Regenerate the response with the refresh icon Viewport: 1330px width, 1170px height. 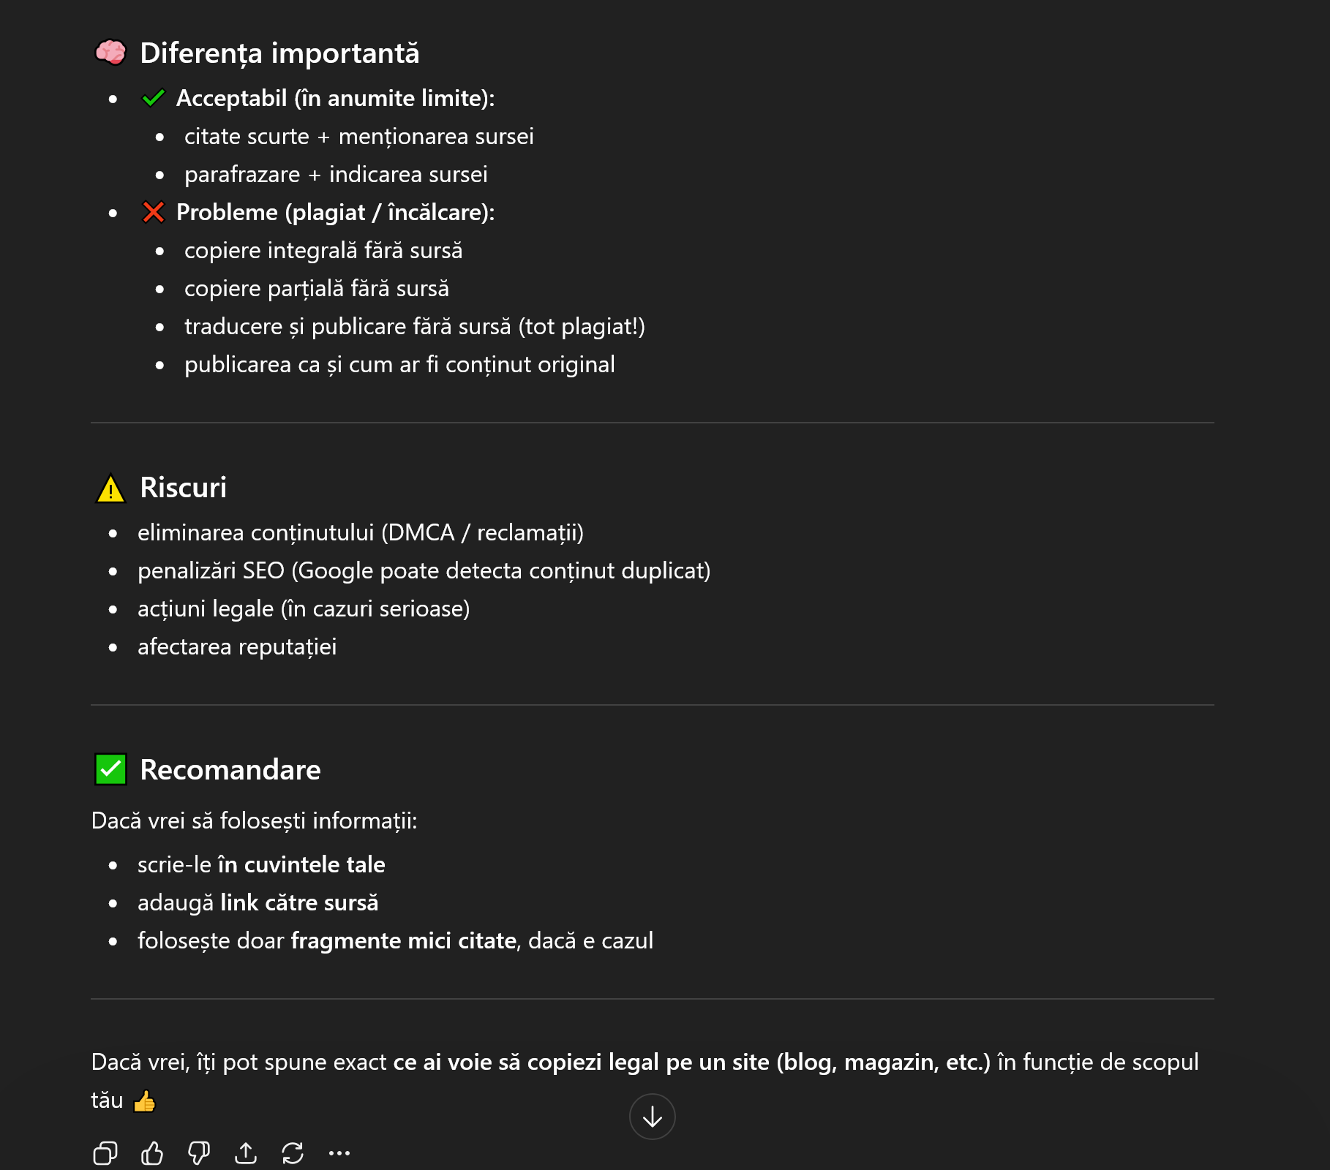pyautogui.click(x=293, y=1153)
